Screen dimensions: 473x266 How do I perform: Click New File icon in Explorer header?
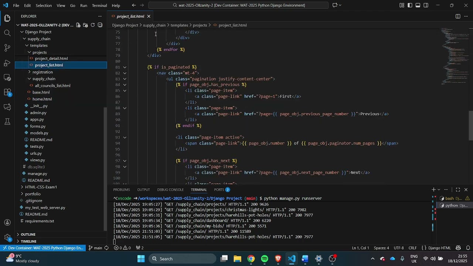click(78, 25)
